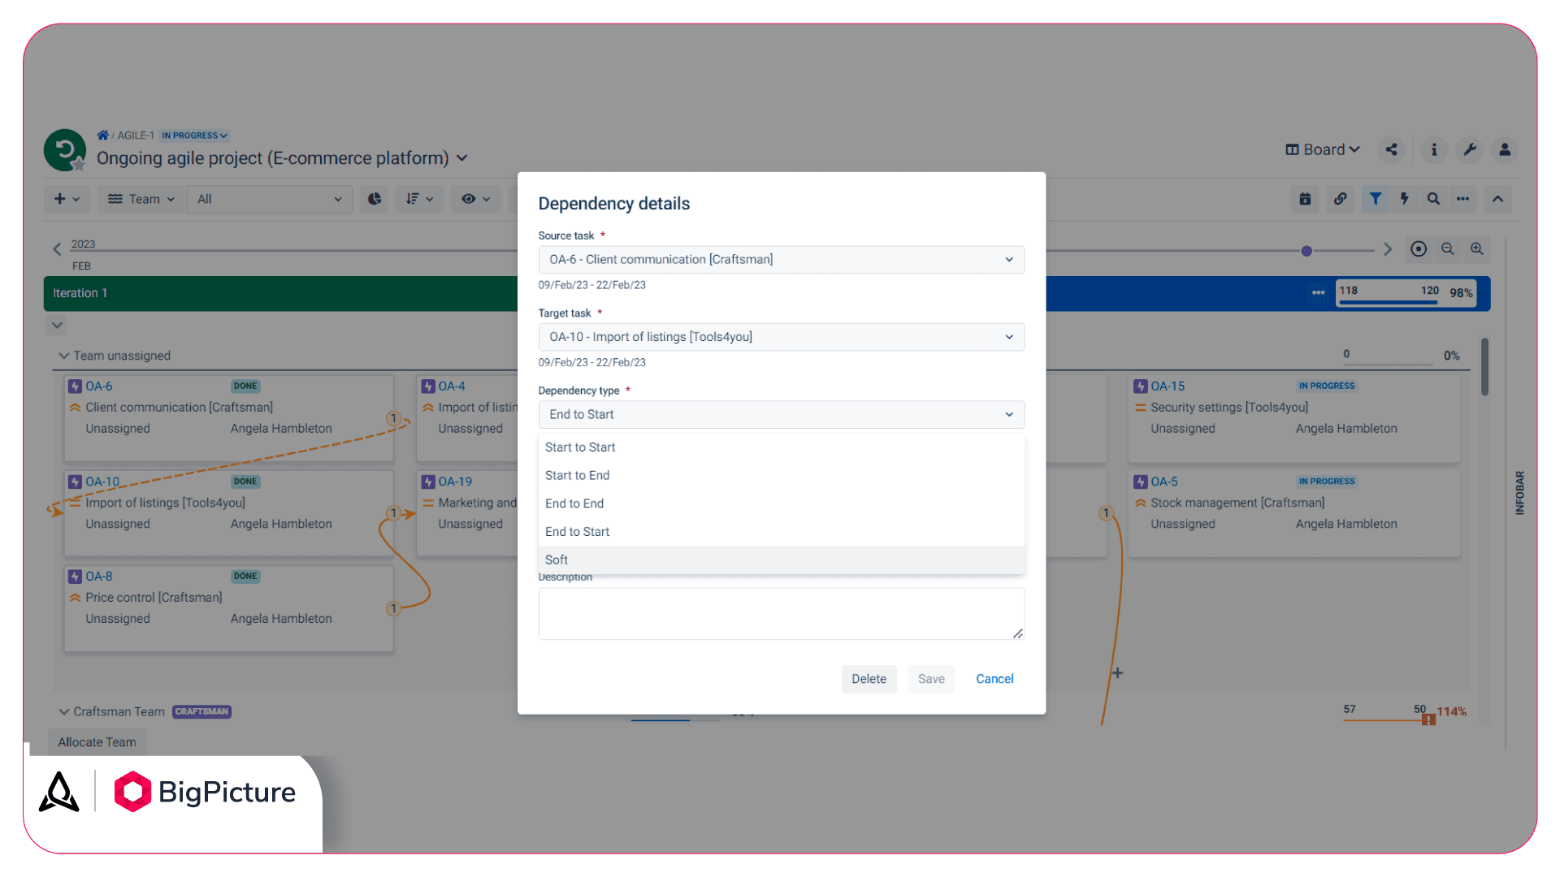Click the vertical board scrollbar
The width and height of the screenshot is (1560, 877).
pyautogui.click(x=1484, y=367)
